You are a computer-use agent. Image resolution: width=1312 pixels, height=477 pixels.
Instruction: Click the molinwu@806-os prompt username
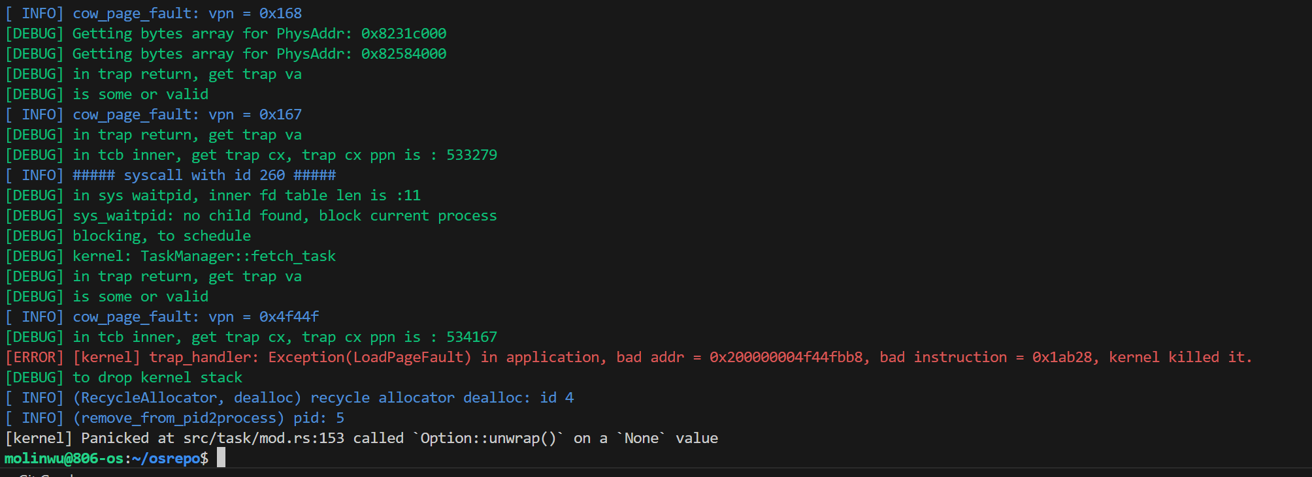(x=63, y=459)
